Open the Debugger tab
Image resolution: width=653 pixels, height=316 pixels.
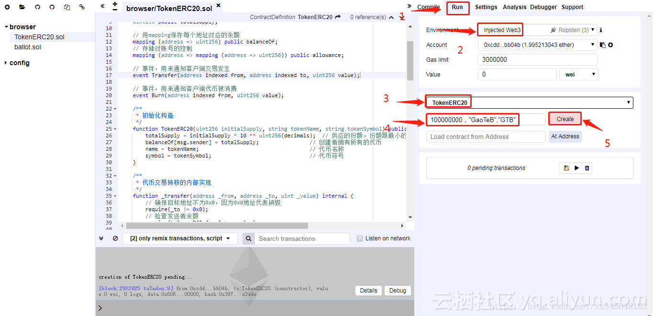pyautogui.click(x=543, y=7)
